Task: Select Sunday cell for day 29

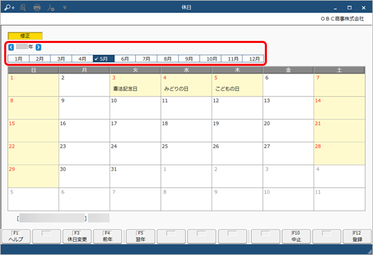Action: click(x=33, y=177)
